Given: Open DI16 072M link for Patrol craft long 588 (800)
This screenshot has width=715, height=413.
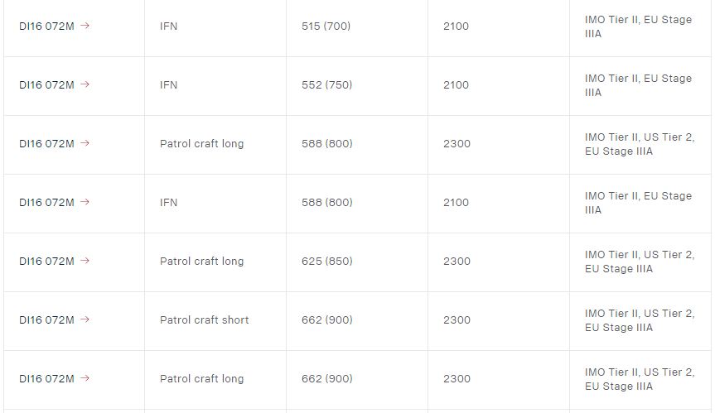Looking at the screenshot, I should click(x=46, y=144).
